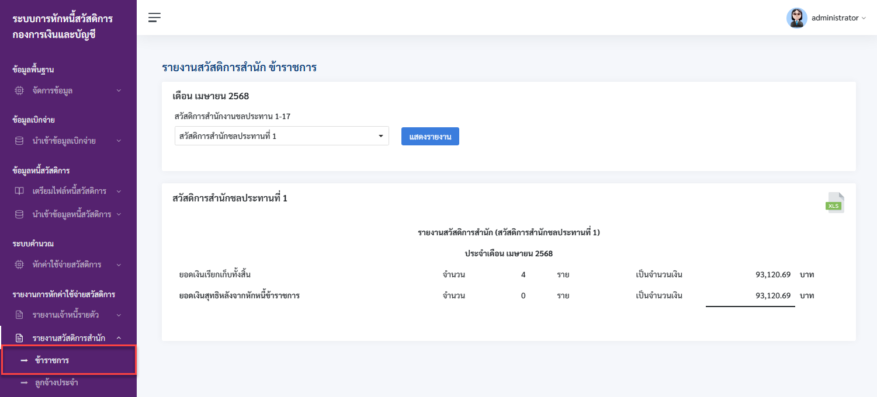
Task: Open the สวัสดิการสำนักชลประทานที่ 1 dropdown
Action: coord(282,136)
